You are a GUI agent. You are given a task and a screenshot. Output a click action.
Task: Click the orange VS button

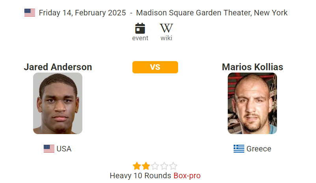[x=155, y=67]
